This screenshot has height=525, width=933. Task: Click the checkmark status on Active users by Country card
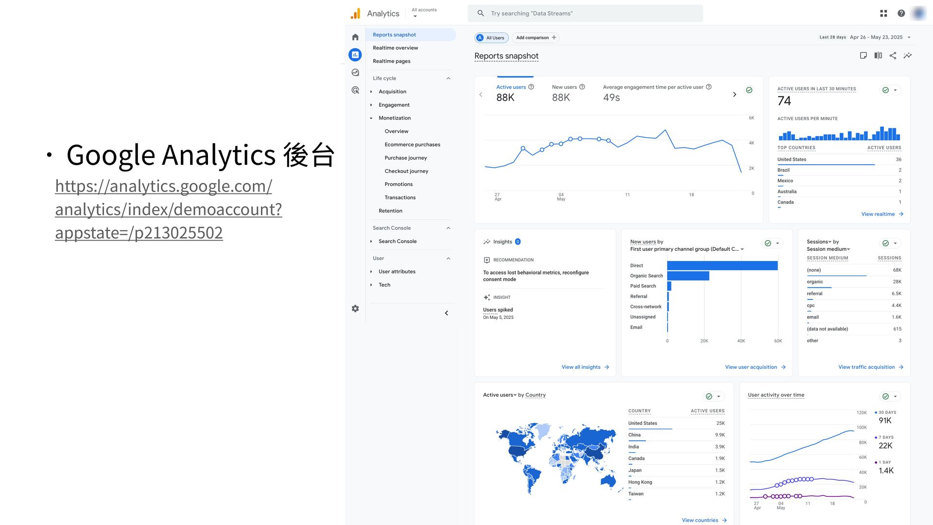709,397
